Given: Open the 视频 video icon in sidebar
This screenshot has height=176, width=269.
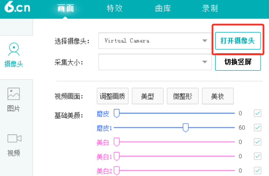Looking at the screenshot, I should [x=14, y=138].
